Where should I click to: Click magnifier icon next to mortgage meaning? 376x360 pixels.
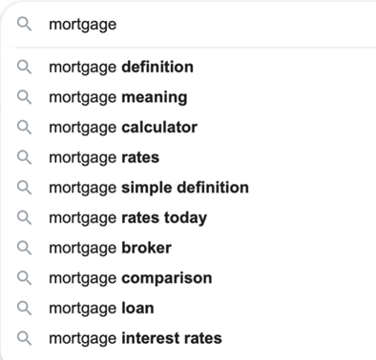24,97
